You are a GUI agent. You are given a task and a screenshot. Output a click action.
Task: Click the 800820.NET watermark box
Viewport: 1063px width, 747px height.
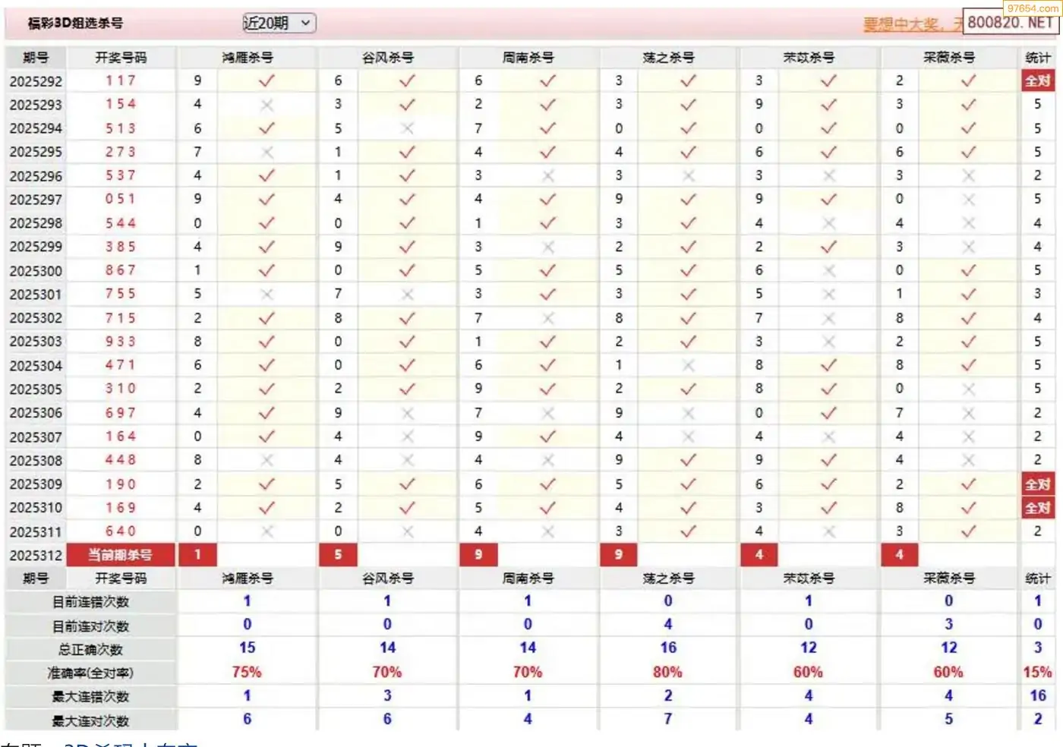[1010, 23]
